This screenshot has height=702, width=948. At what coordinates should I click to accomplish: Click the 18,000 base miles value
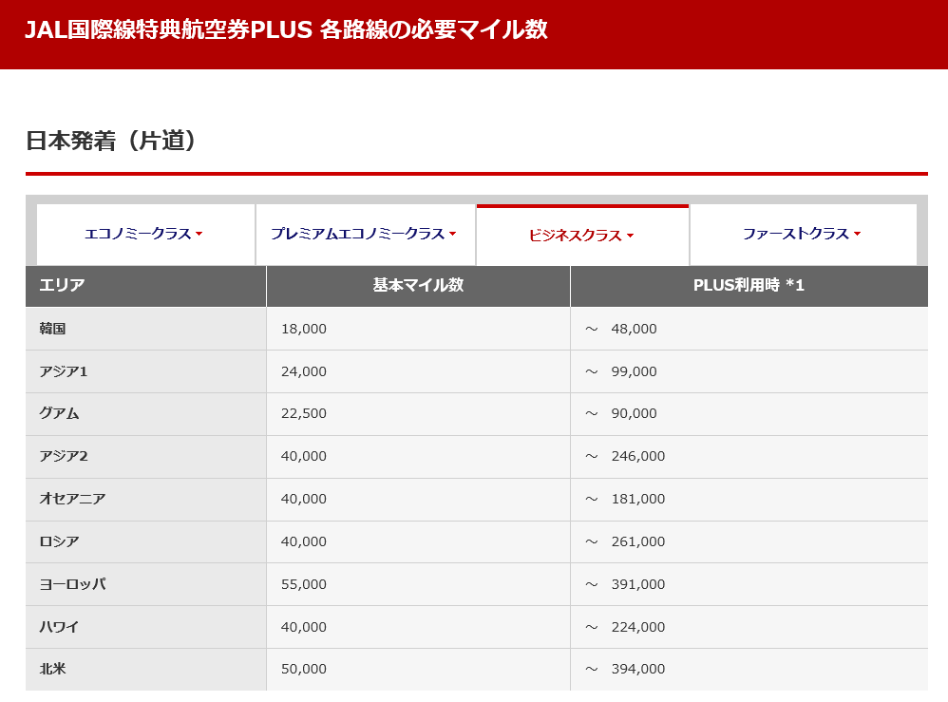[304, 329]
